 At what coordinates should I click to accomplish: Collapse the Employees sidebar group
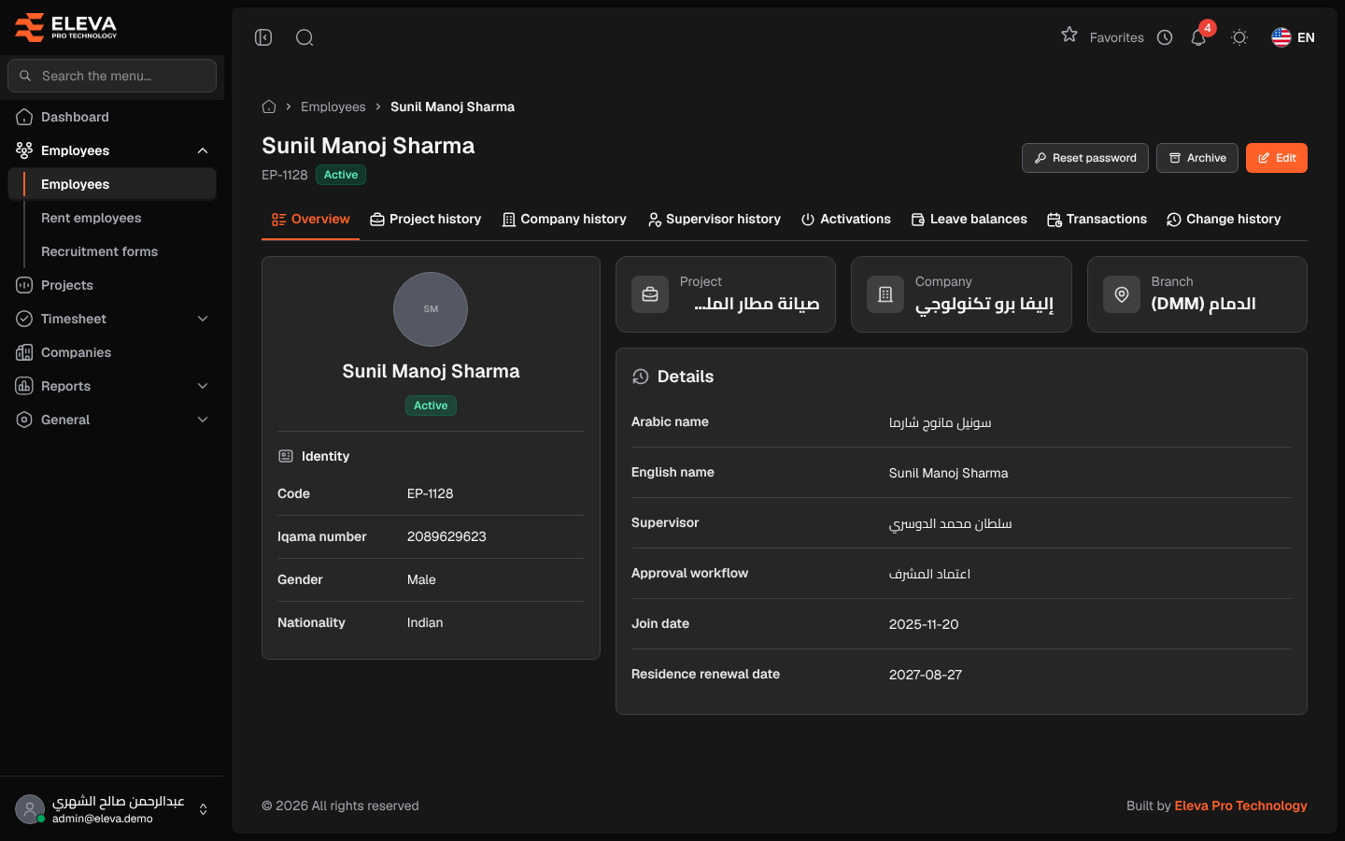click(x=203, y=150)
